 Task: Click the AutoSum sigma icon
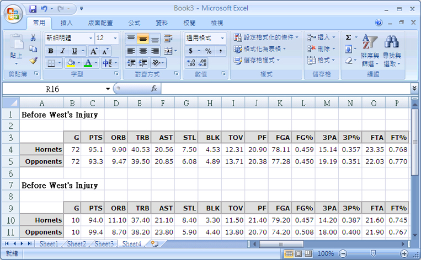point(348,37)
